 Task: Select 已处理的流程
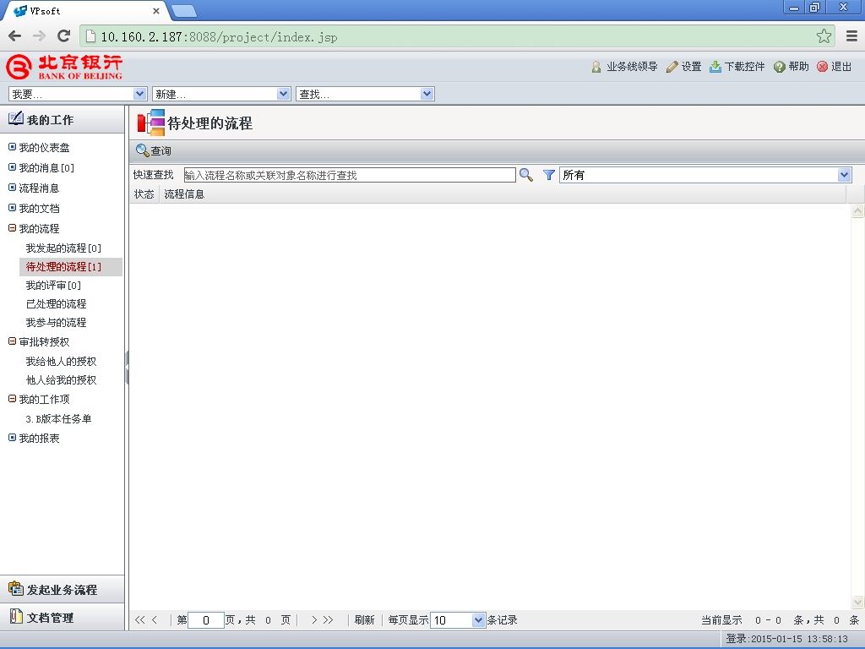56,304
